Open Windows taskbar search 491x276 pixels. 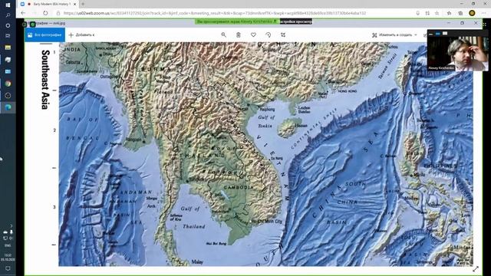coord(8,15)
